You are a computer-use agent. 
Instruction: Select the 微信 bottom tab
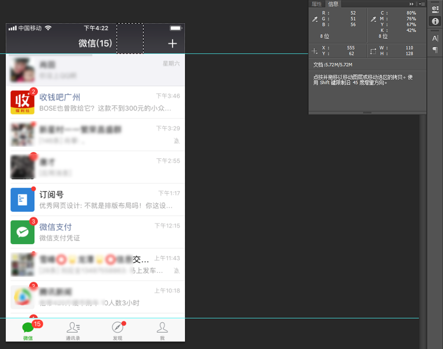pyautogui.click(x=28, y=330)
